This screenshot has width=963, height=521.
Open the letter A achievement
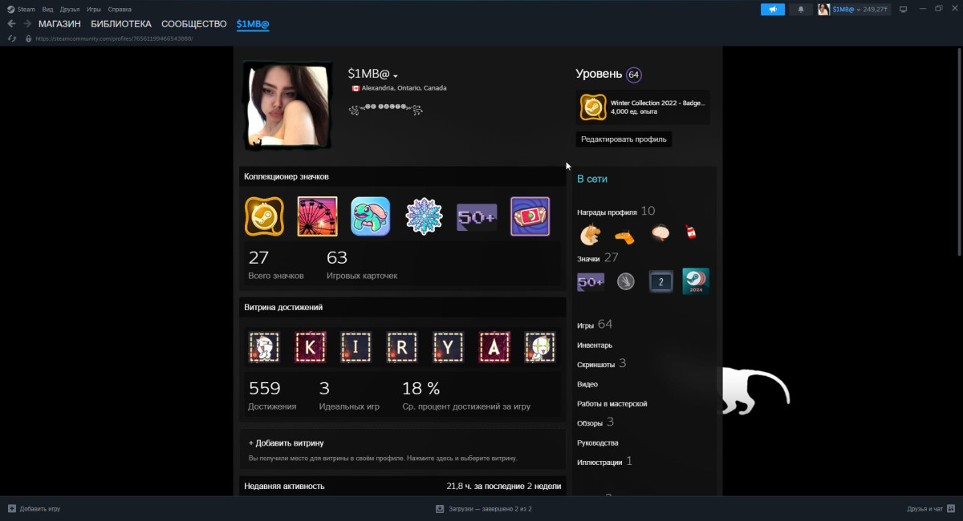[494, 347]
